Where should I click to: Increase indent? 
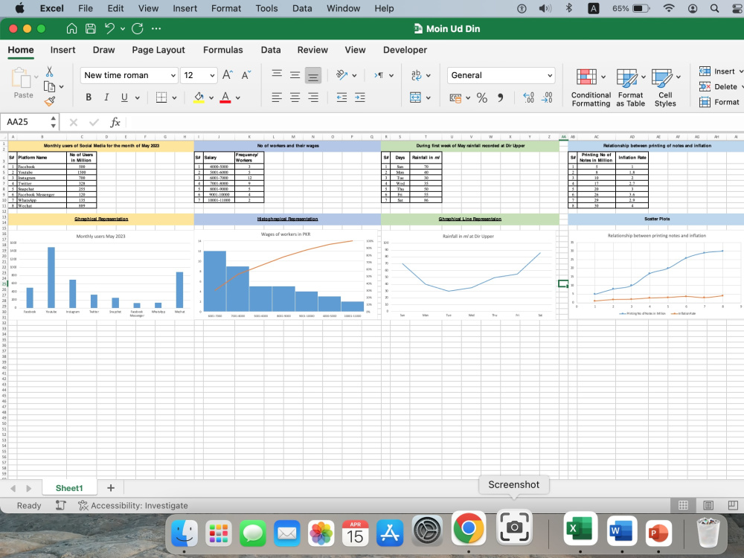359,97
